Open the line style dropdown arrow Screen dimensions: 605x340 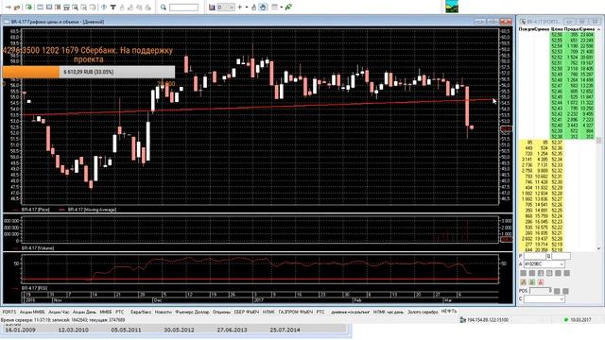coord(282,8)
